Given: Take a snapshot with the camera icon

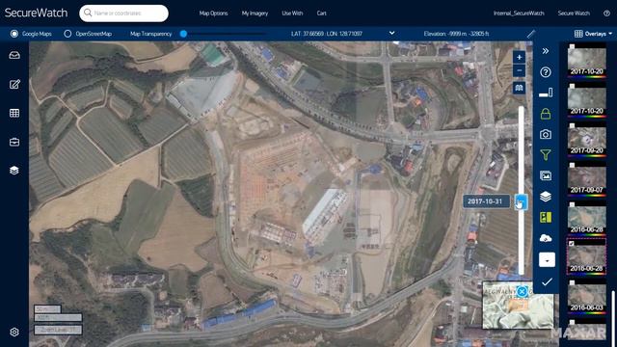Looking at the screenshot, I should pos(546,135).
